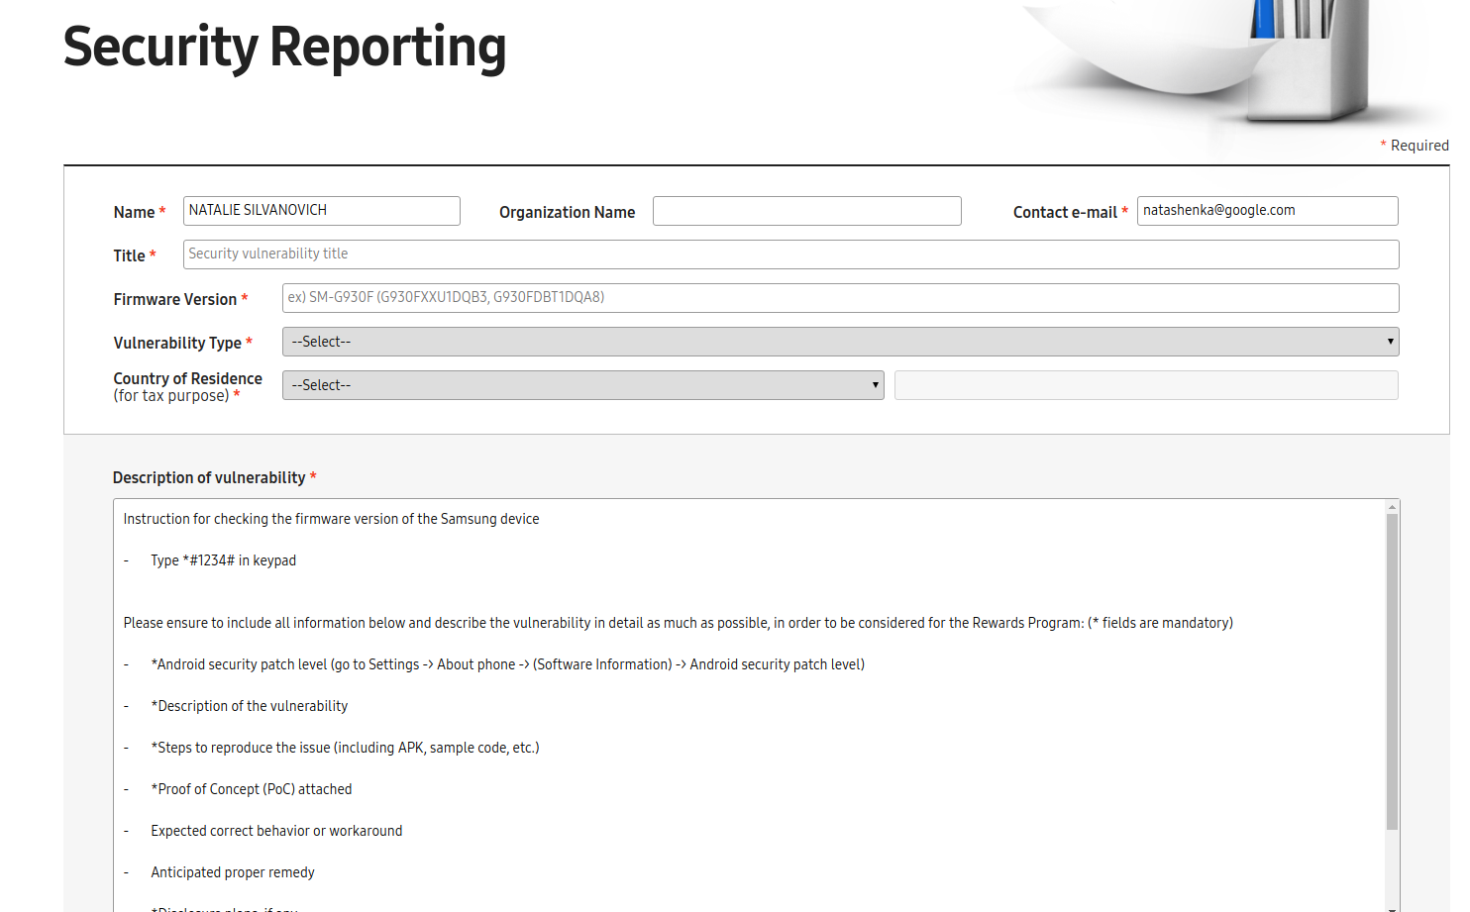Click the Firmware Version input box

(840, 298)
